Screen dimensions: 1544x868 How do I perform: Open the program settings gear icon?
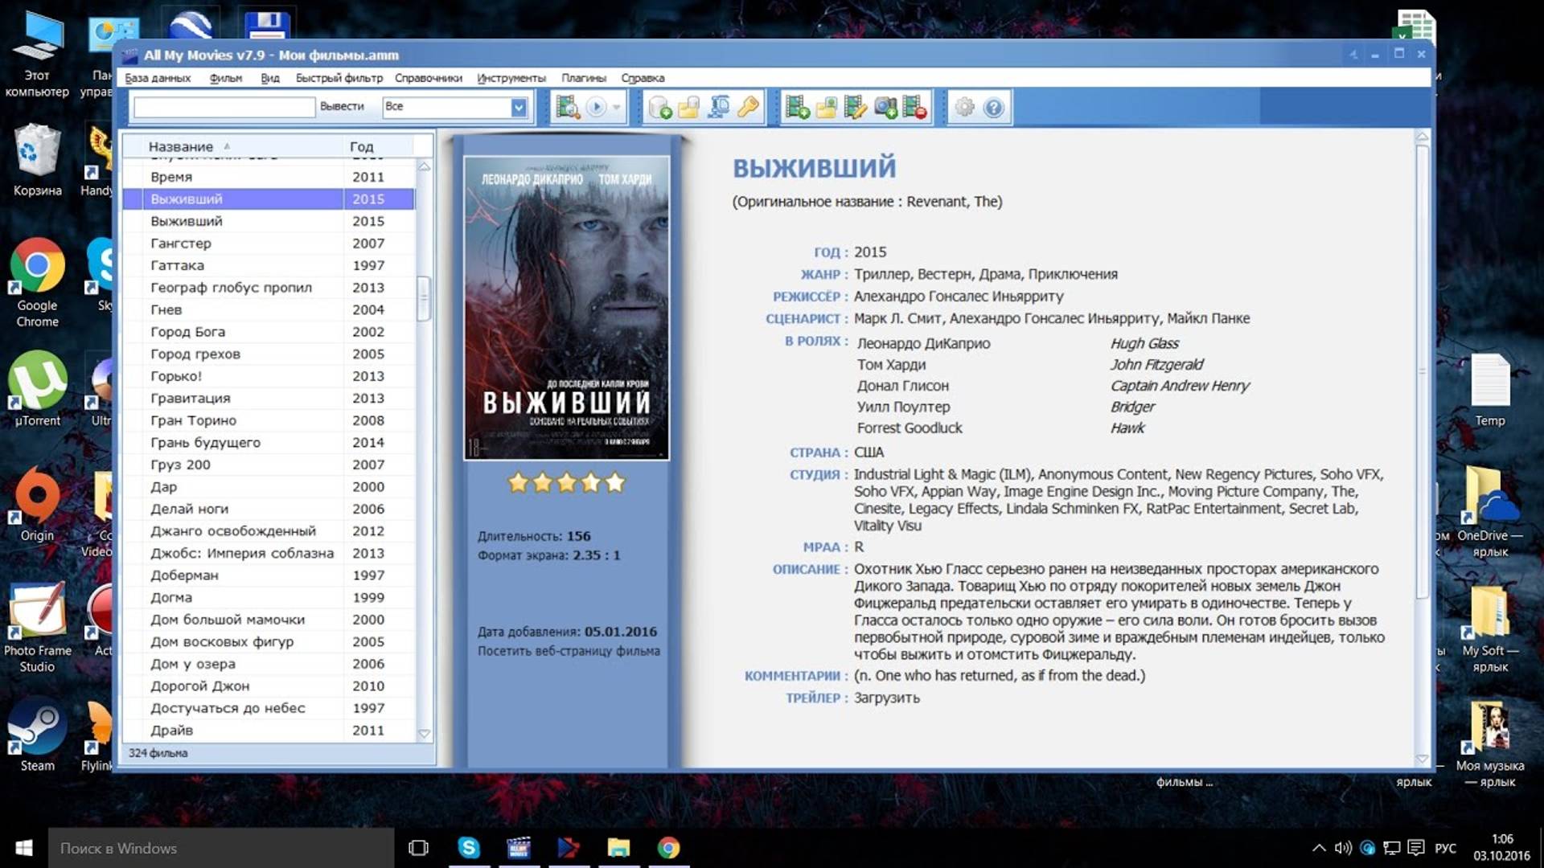pos(966,107)
